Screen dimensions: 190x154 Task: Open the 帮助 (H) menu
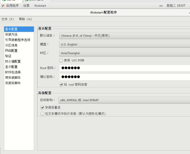point(25,19)
